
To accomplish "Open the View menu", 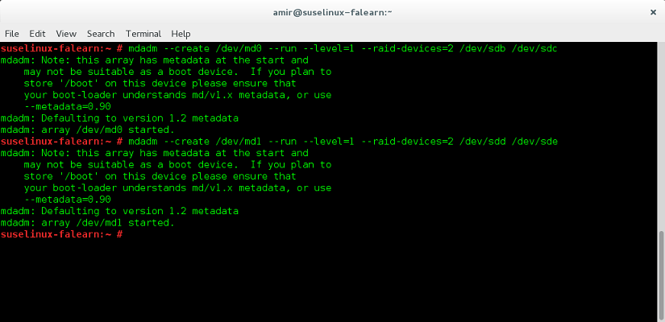I will tap(66, 34).
